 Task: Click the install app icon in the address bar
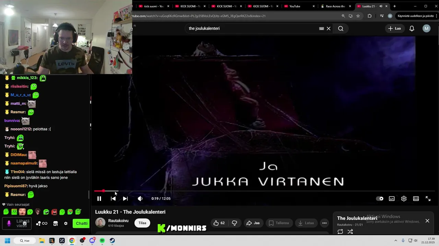(x=351, y=16)
